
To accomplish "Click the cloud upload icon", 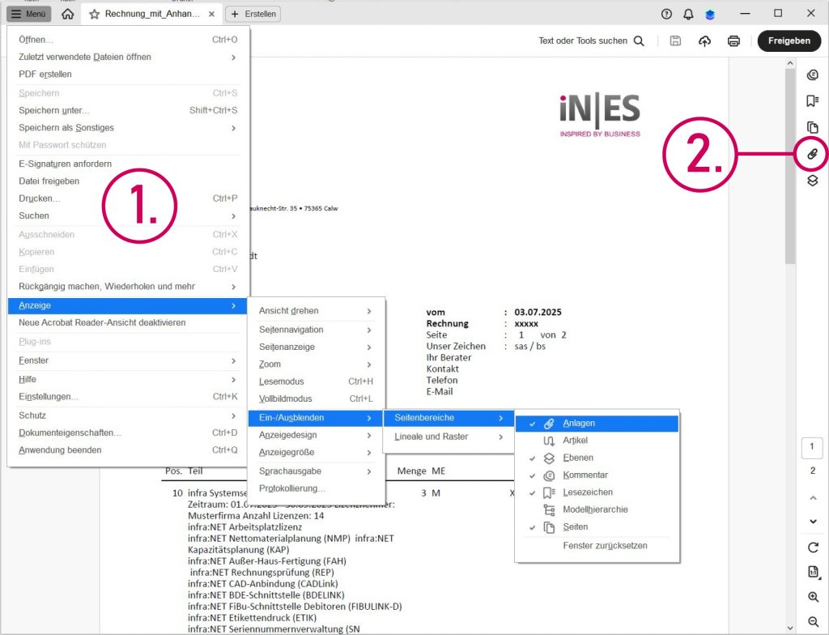I will [704, 41].
